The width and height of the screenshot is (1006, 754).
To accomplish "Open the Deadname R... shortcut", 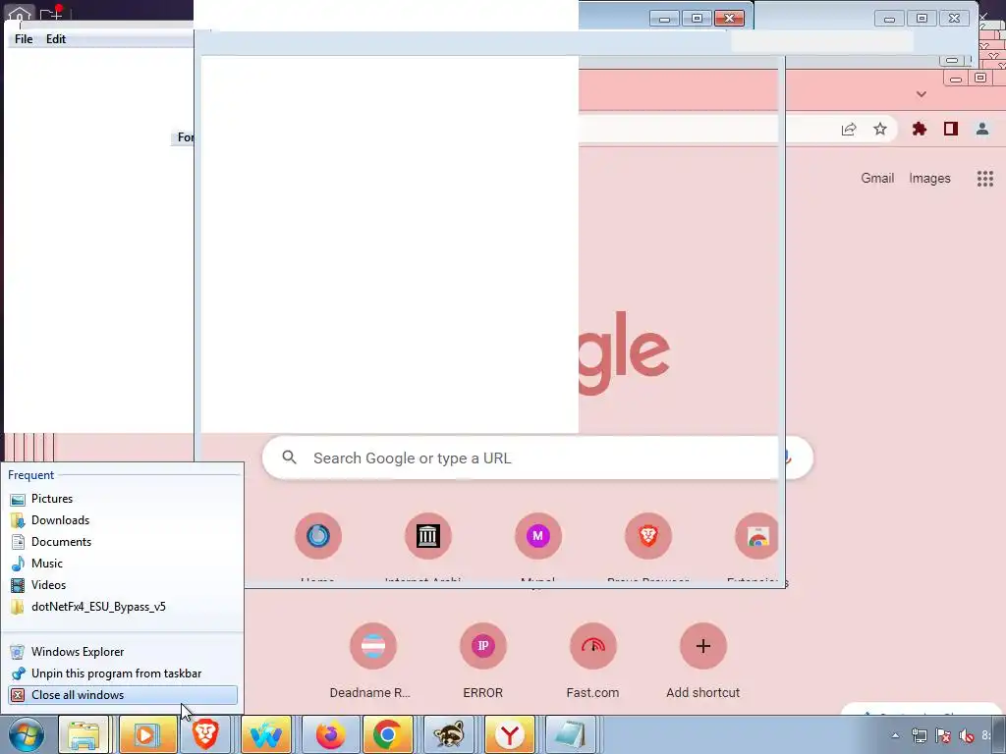I will pos(372,661).
